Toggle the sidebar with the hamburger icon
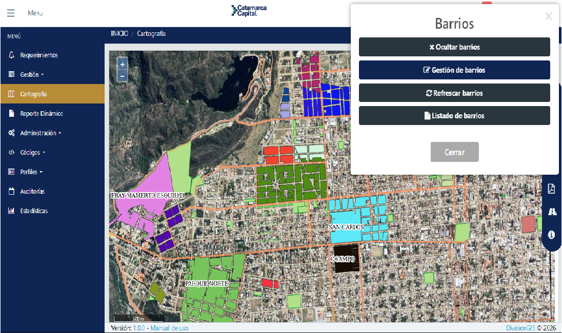The width and height of the screenshot is (562, 333). 10,13
